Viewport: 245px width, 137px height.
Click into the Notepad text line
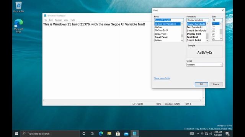94,24
